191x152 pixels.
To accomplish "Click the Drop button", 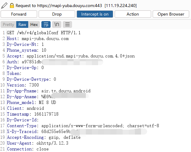I will coord(57,14).
